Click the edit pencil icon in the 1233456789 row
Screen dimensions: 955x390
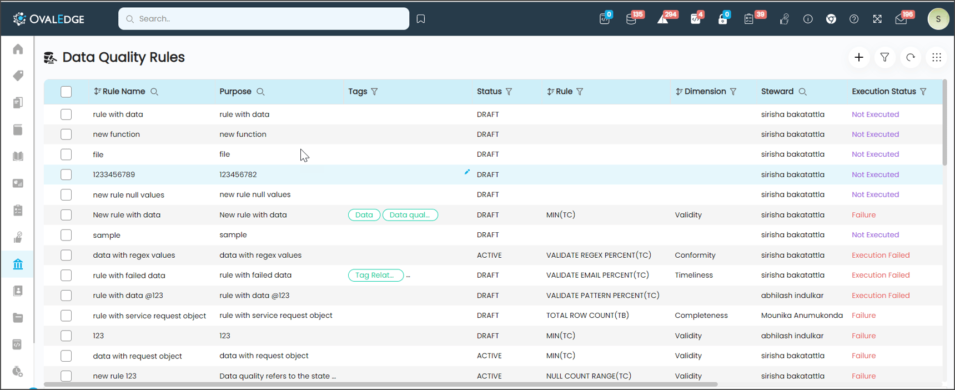[x=467, y=172]
